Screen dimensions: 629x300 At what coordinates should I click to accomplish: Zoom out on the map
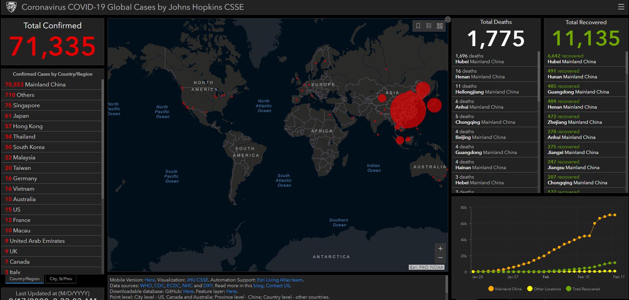[440, 258]
